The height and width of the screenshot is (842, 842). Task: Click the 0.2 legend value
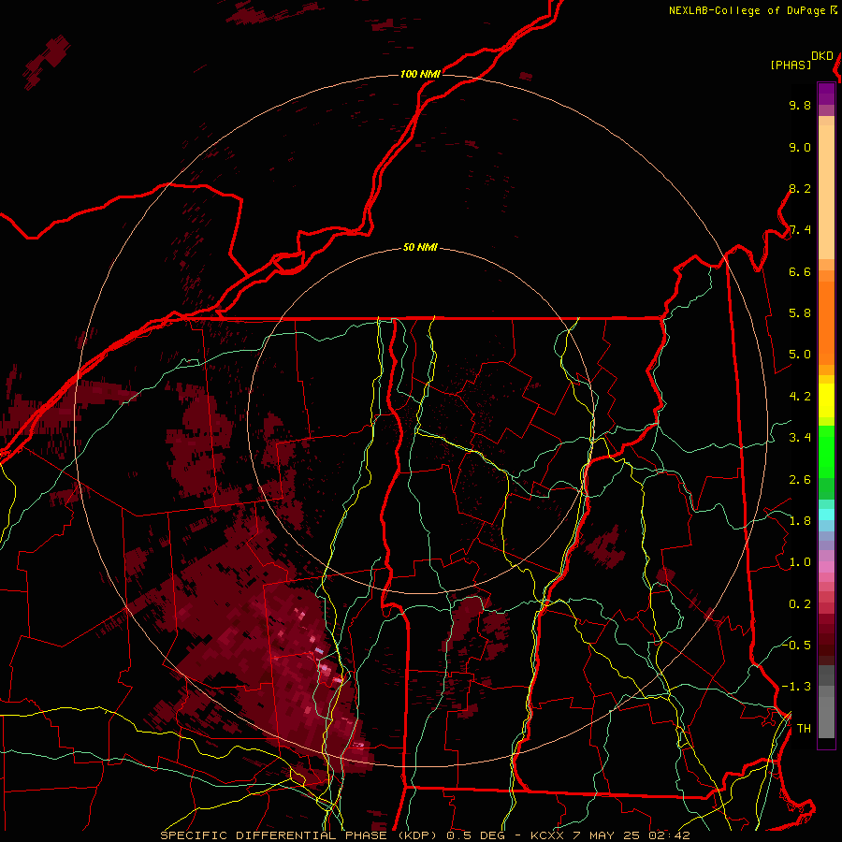click(x=800, y=604)
